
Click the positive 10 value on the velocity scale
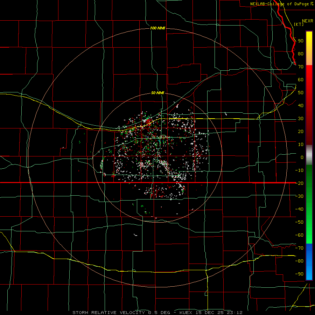[301, 145]
